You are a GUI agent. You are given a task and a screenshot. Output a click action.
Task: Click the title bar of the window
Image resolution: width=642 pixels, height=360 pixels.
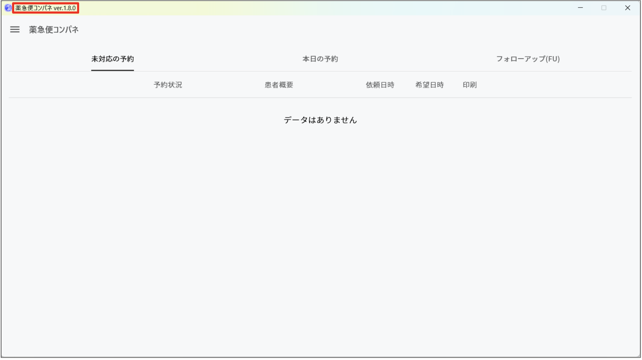[299, 7]
